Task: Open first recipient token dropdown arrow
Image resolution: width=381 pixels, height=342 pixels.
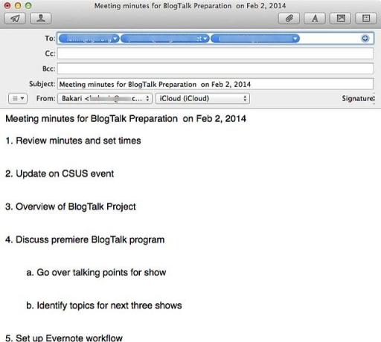Action: pos(115,39)
